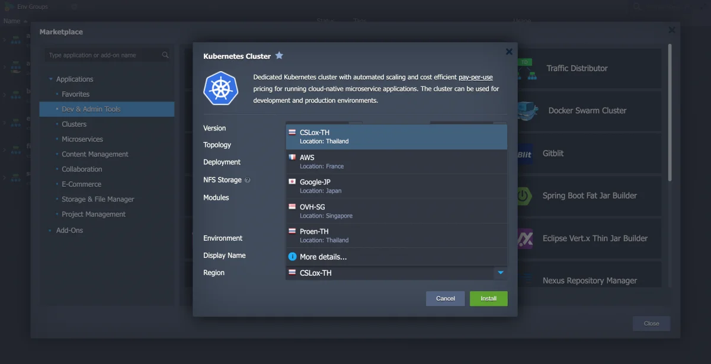Click the Marketplace vertical scrollbar
The height and width of the screenshot is (364, 711).
671,113
